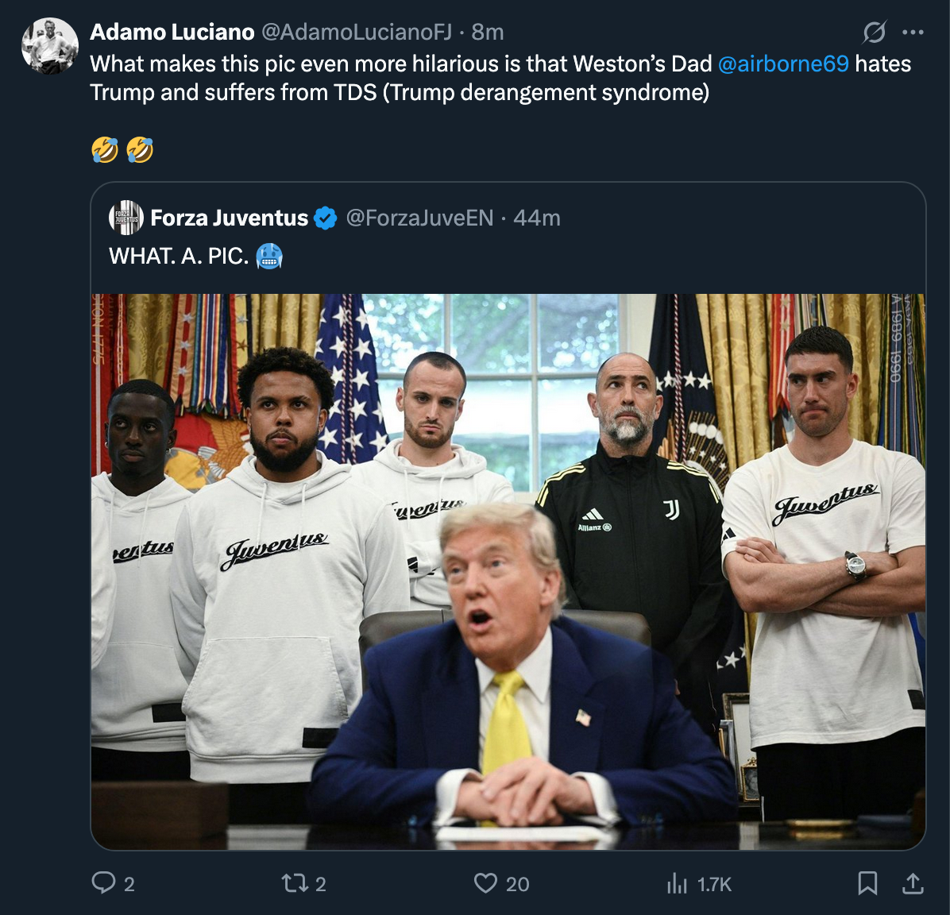Click the Forza Juventus account name
Screen dimensions: 950x915
(229, 218)
